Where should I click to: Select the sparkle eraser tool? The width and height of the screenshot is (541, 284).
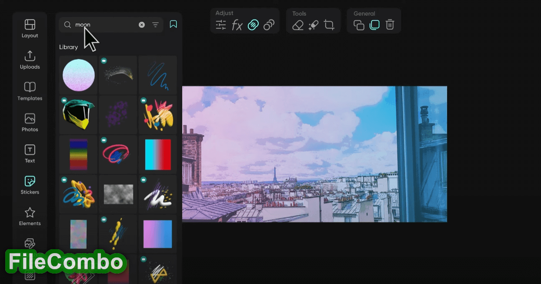coord(313,25)
